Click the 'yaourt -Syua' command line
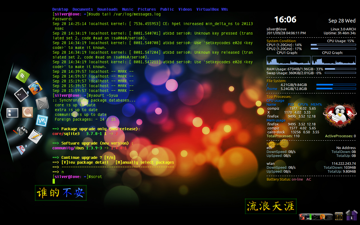The height and width of the screenshot is (225, 360). pos(85,95)
